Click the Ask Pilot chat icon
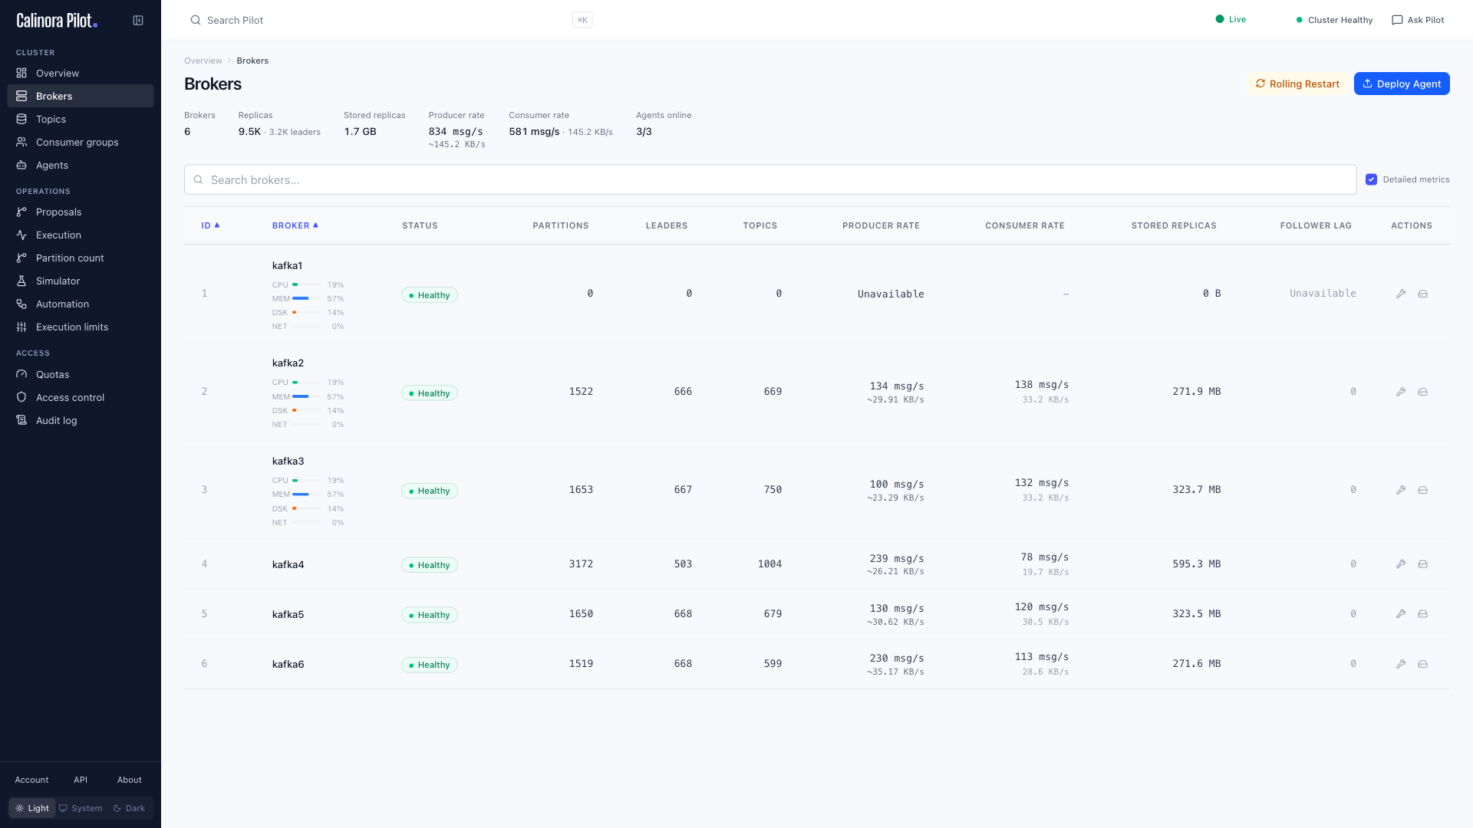Image resolution: width=1473 pixels, height=828 pixels. tap(1397, 20)
